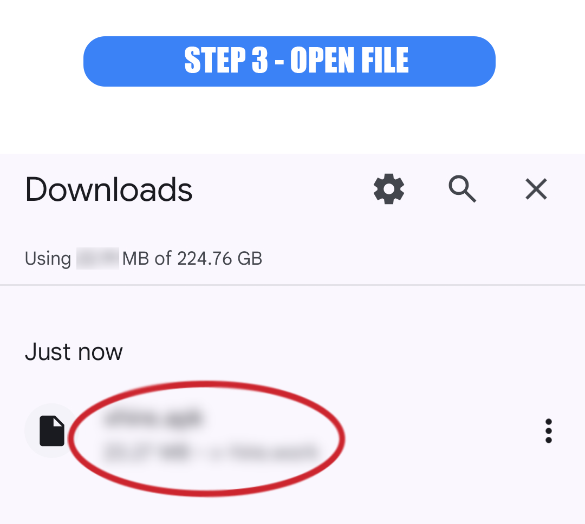Tap the document file icon
The width and height of the screenshot is (585, 524).
(x=52, y=431)
